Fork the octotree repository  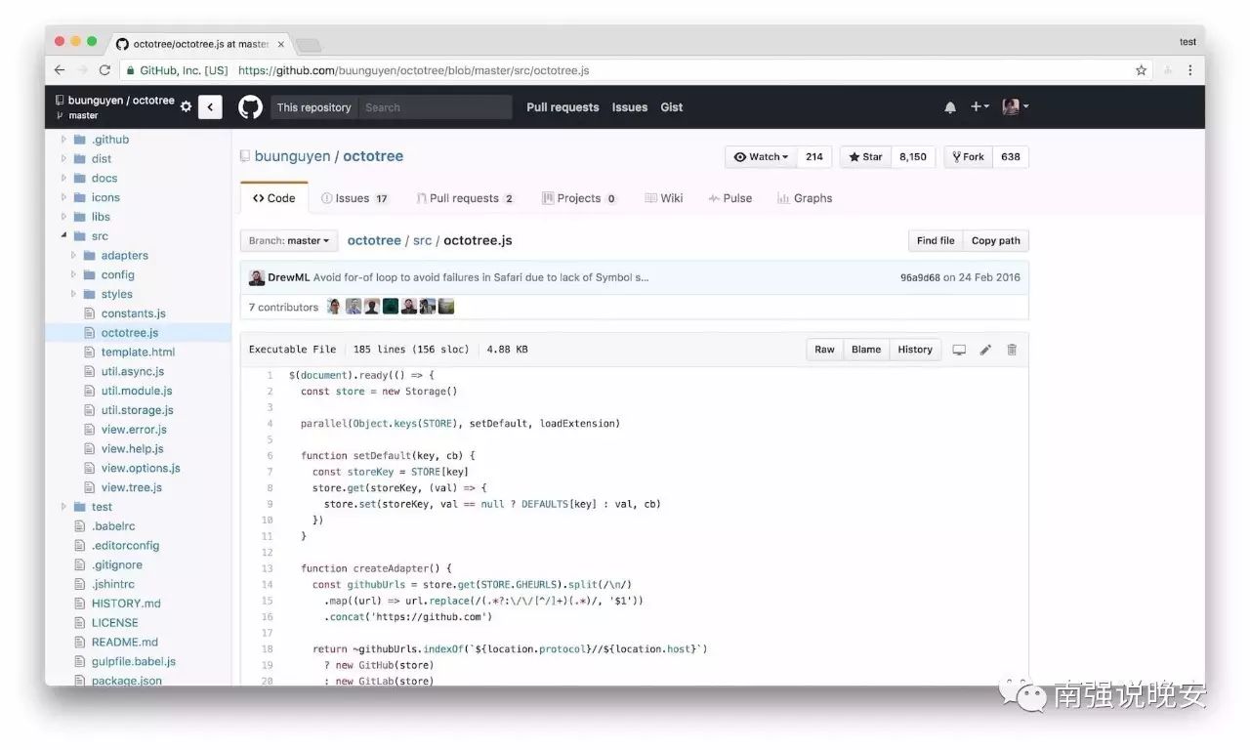(x=968, y=156)
